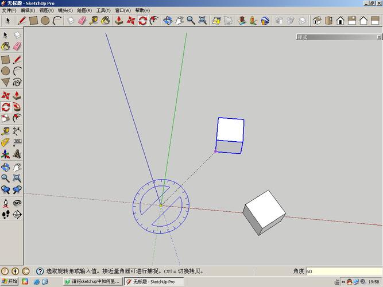383x287 pixels.
Task: Activate the Orbit tool in top toolbar
Action: point(168,21)
